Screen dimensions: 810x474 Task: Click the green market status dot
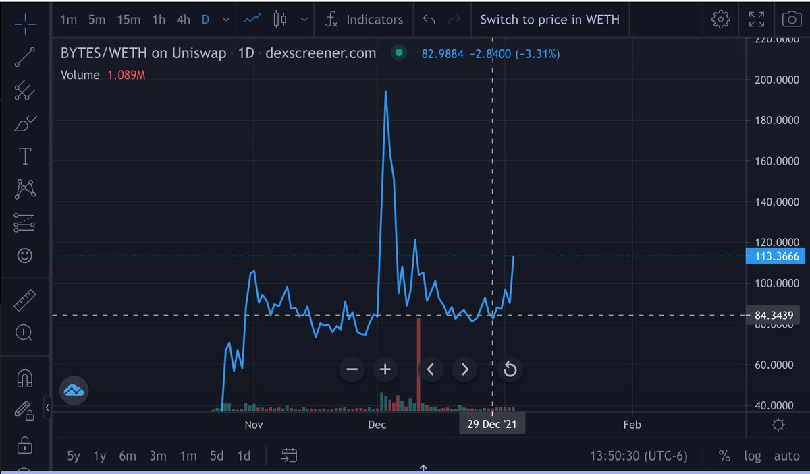[x=399, y=53]
